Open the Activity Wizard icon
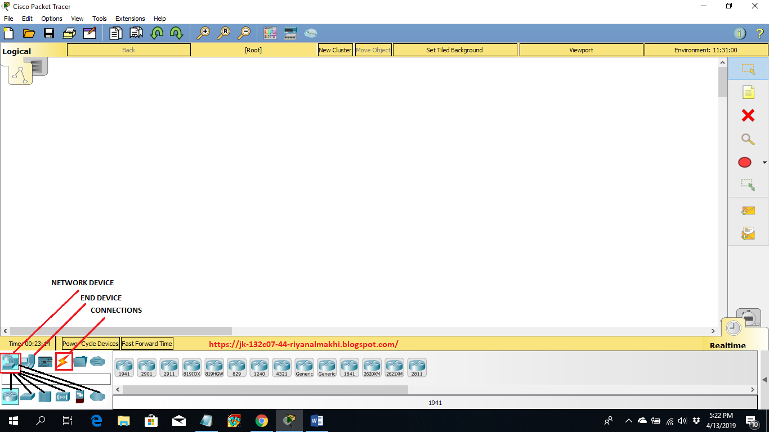769x432 pixels. click(90, 33)
